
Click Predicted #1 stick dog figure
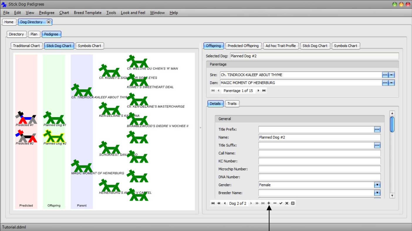pos(26,118)
